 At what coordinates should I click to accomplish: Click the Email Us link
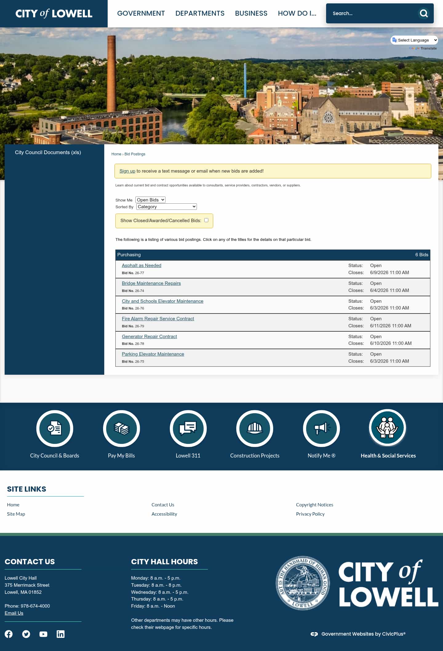pyautogui.click(x=14, y=613)
